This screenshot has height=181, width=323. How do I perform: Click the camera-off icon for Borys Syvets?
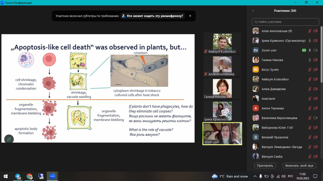[315, 69]
